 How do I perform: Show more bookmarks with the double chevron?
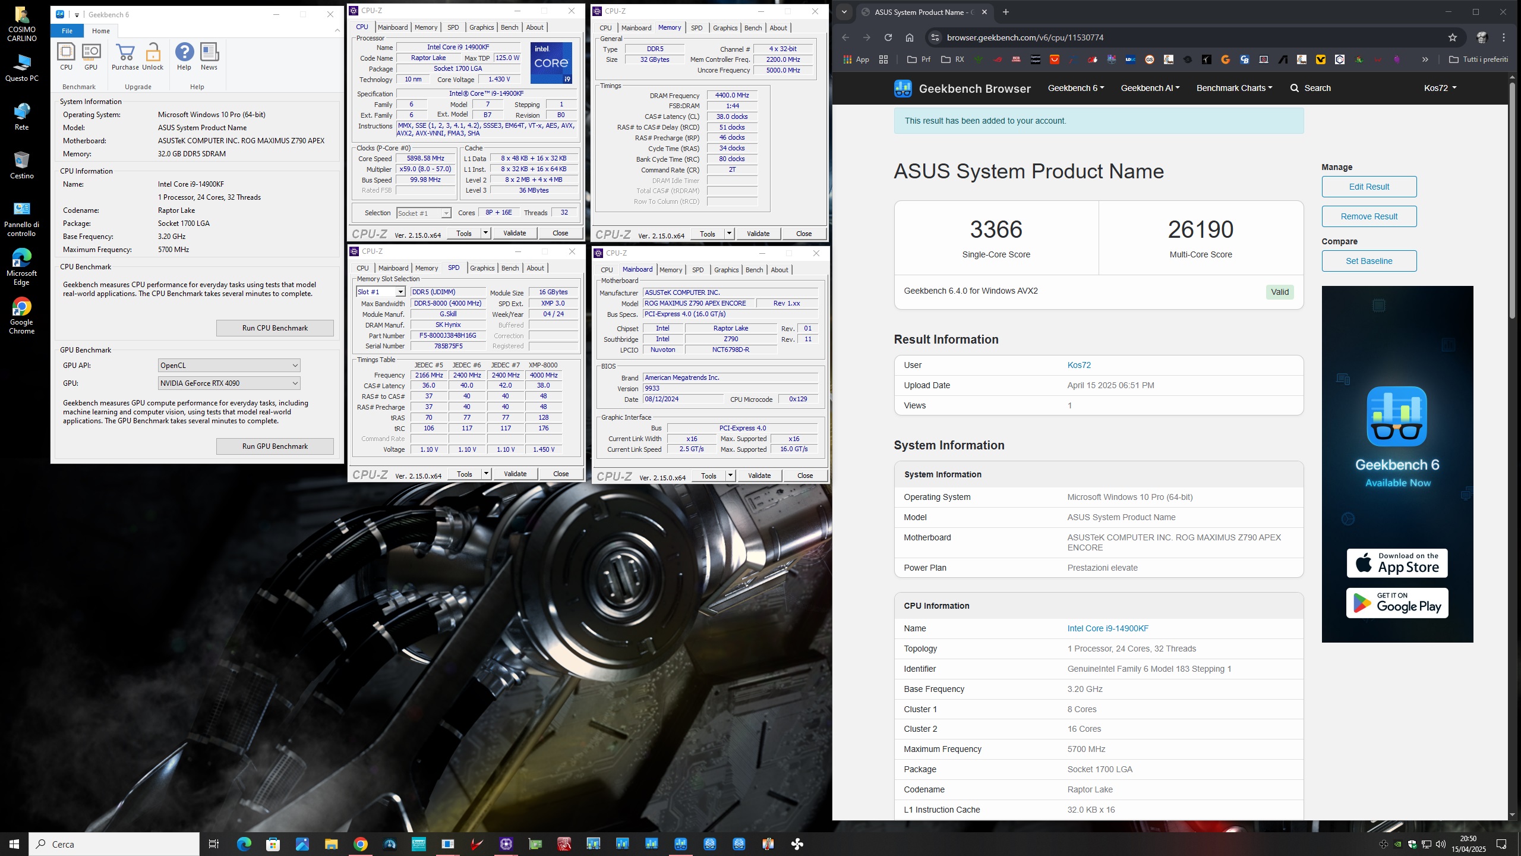(x=1425, y=59)
